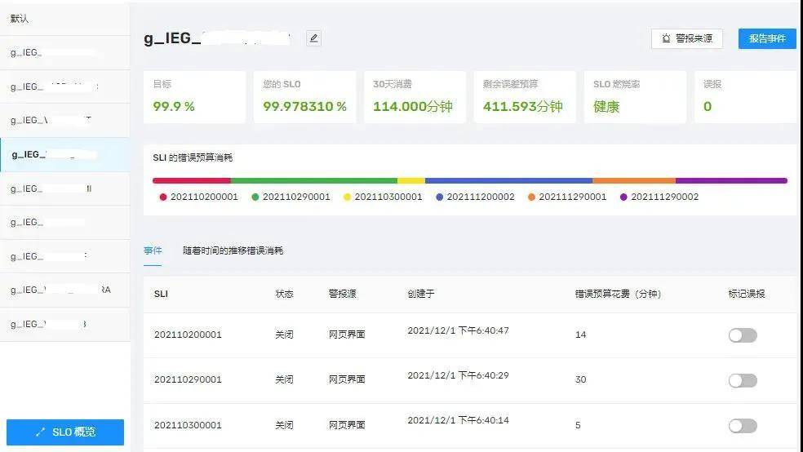This screenshot has width=803, height=452.
Task: Click the 误报 count 0
Action: click(x=708, y=107)
